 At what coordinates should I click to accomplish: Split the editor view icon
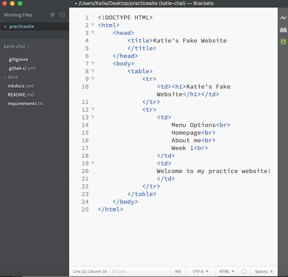pos(62,15)
